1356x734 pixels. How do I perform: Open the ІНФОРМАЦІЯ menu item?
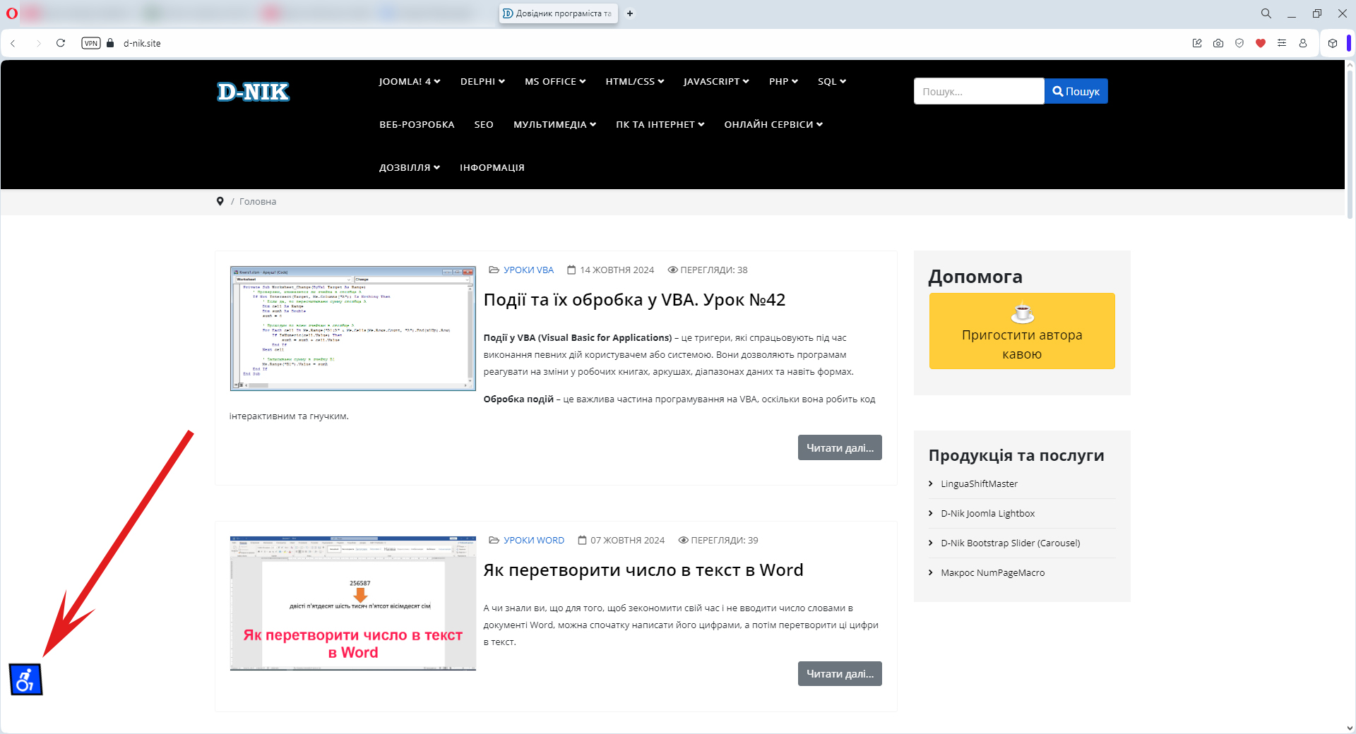pos(492,167)
